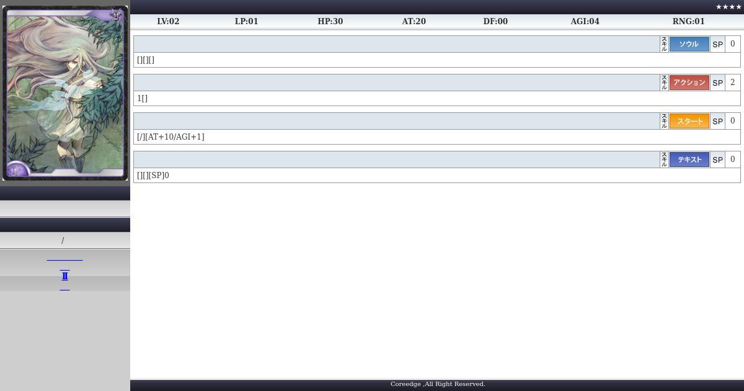Open the card artwork image
The height and width of the screenshot is (391, 744).
click(65, 93)
